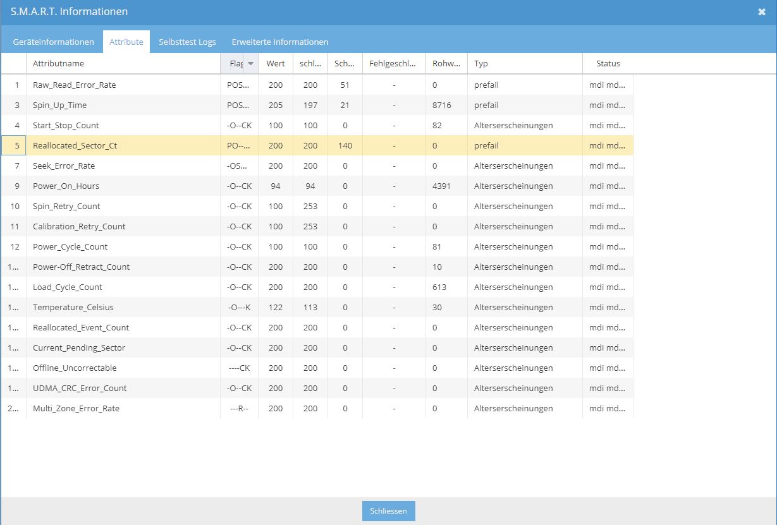This screenshot has height=525, width=777.
Task: Click raw value 82 of Start_Stop_Count
Action: [437, 125]
